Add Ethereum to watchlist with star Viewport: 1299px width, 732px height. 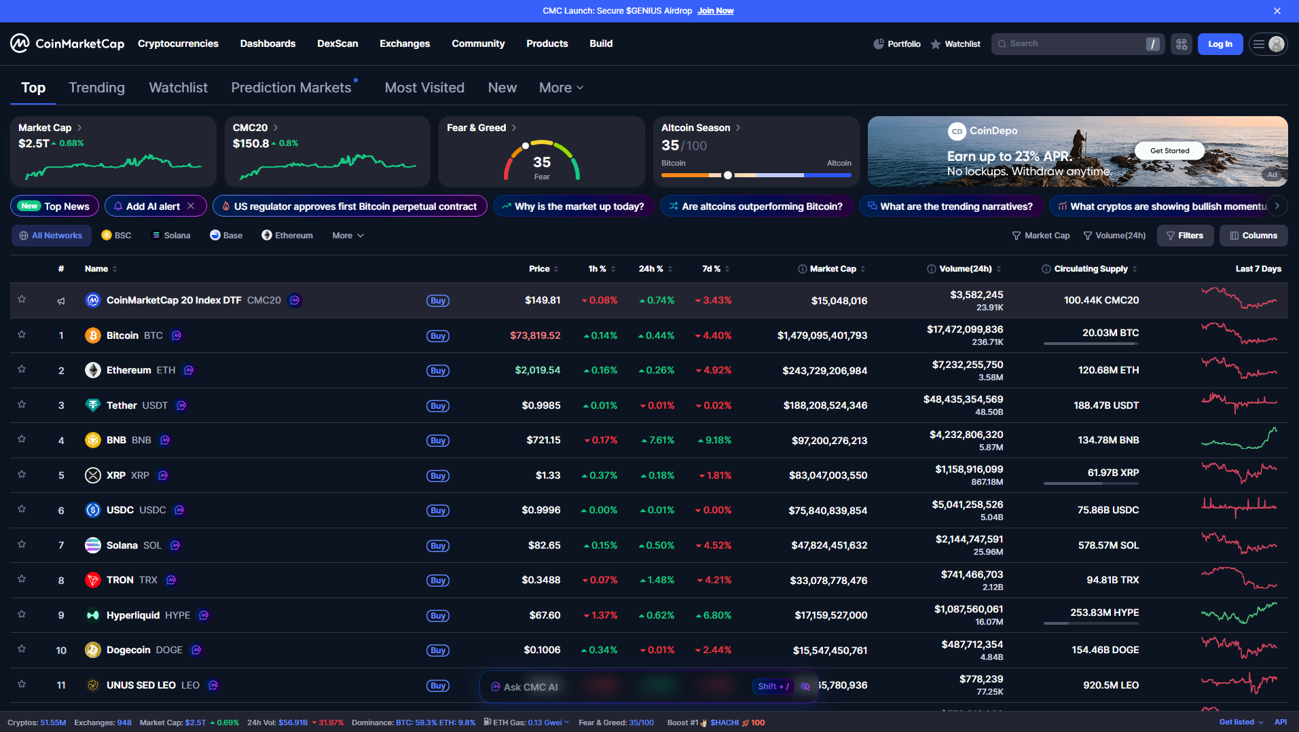22,369
